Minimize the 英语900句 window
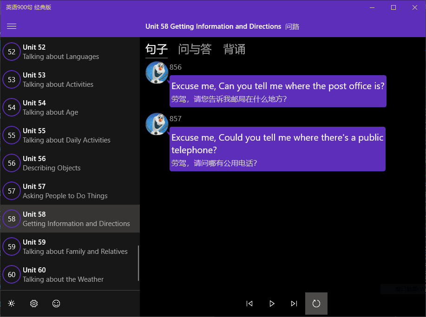Screen dimensions: 426x317 (x=372, y=7)
